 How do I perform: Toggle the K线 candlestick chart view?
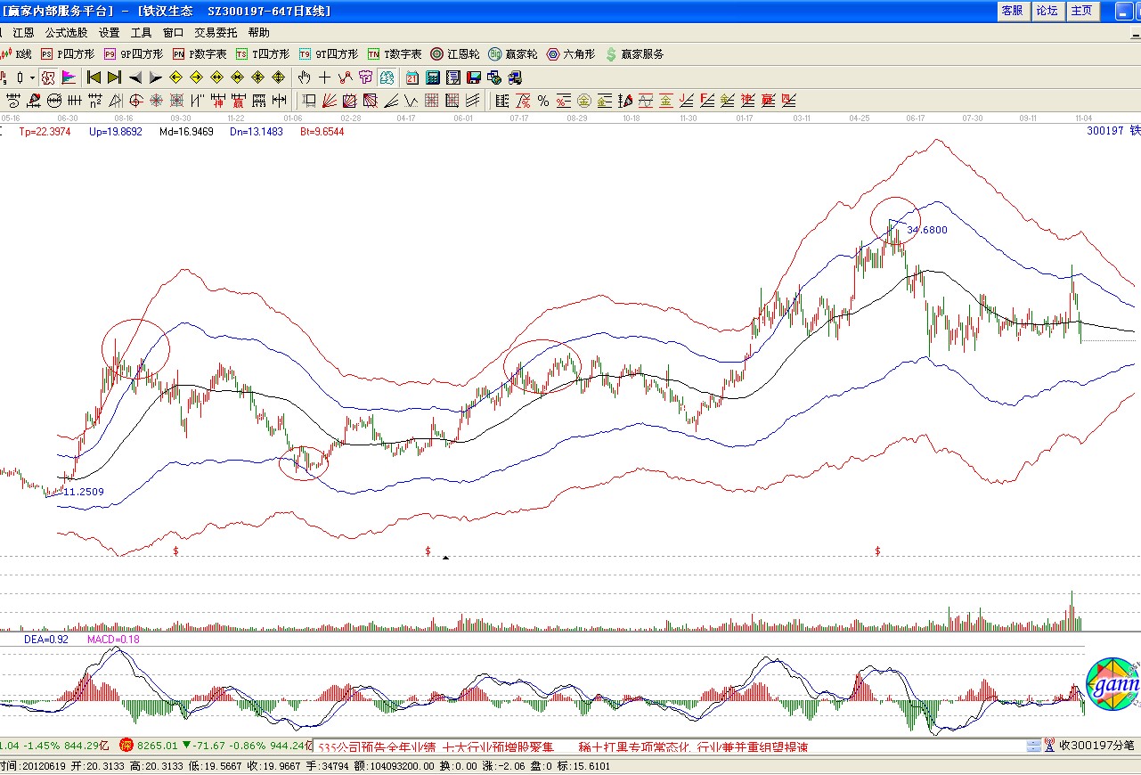tap(16, 54)
